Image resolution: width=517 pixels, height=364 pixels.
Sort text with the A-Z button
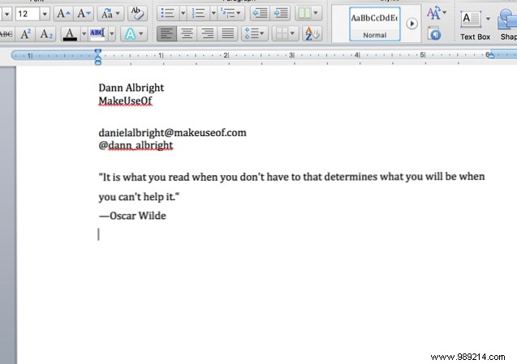pyautogui.click(x=312, y=34)
